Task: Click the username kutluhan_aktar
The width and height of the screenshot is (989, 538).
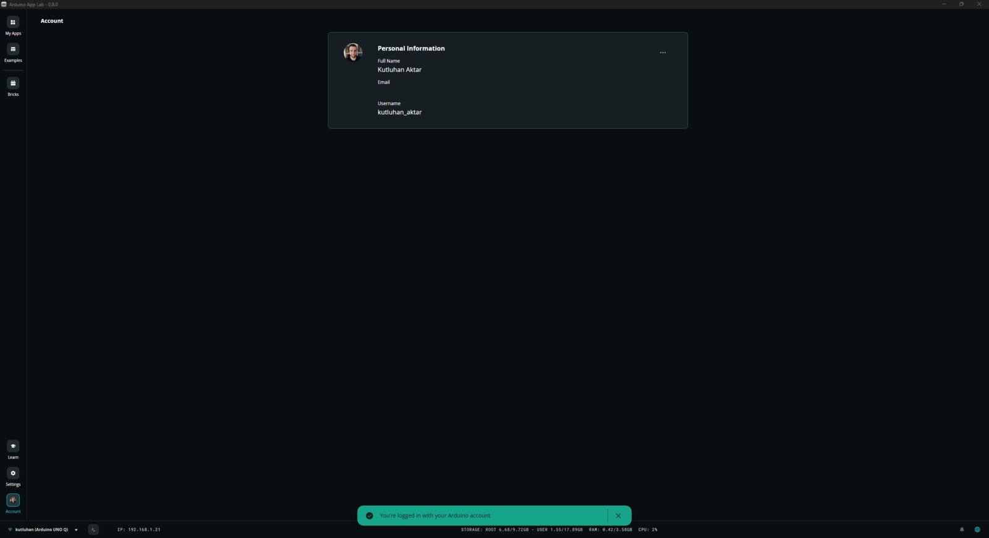Action: [399, 113]
